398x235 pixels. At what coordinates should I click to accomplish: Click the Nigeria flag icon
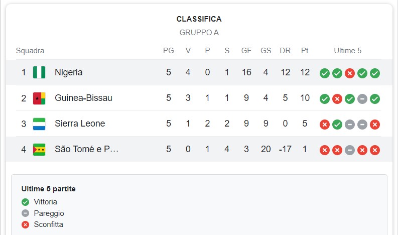[x=39, y=72]
